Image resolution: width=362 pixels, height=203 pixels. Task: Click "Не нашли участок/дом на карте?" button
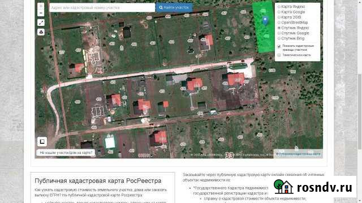pos(66,153)
